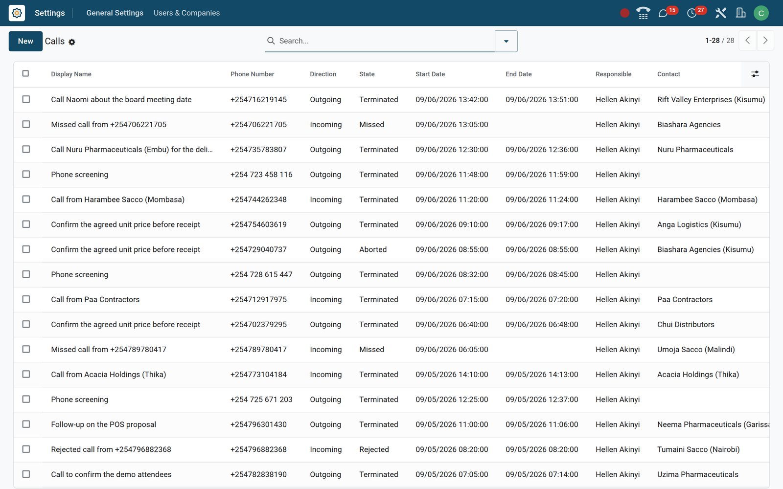The image size is (783, 489).
Task: Open the Users & Companies menu
Action: [x=186, y=13]
